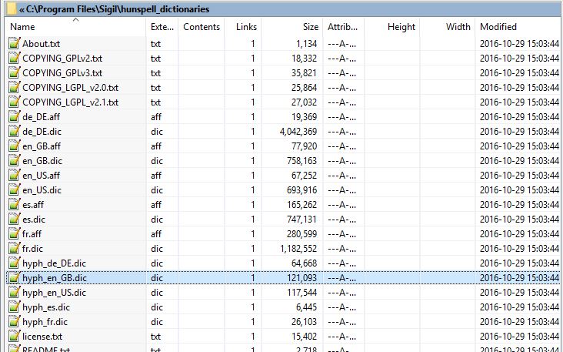Click the fr.dic file icon
This screenshot has height=352, width=563.
(14, 249)
